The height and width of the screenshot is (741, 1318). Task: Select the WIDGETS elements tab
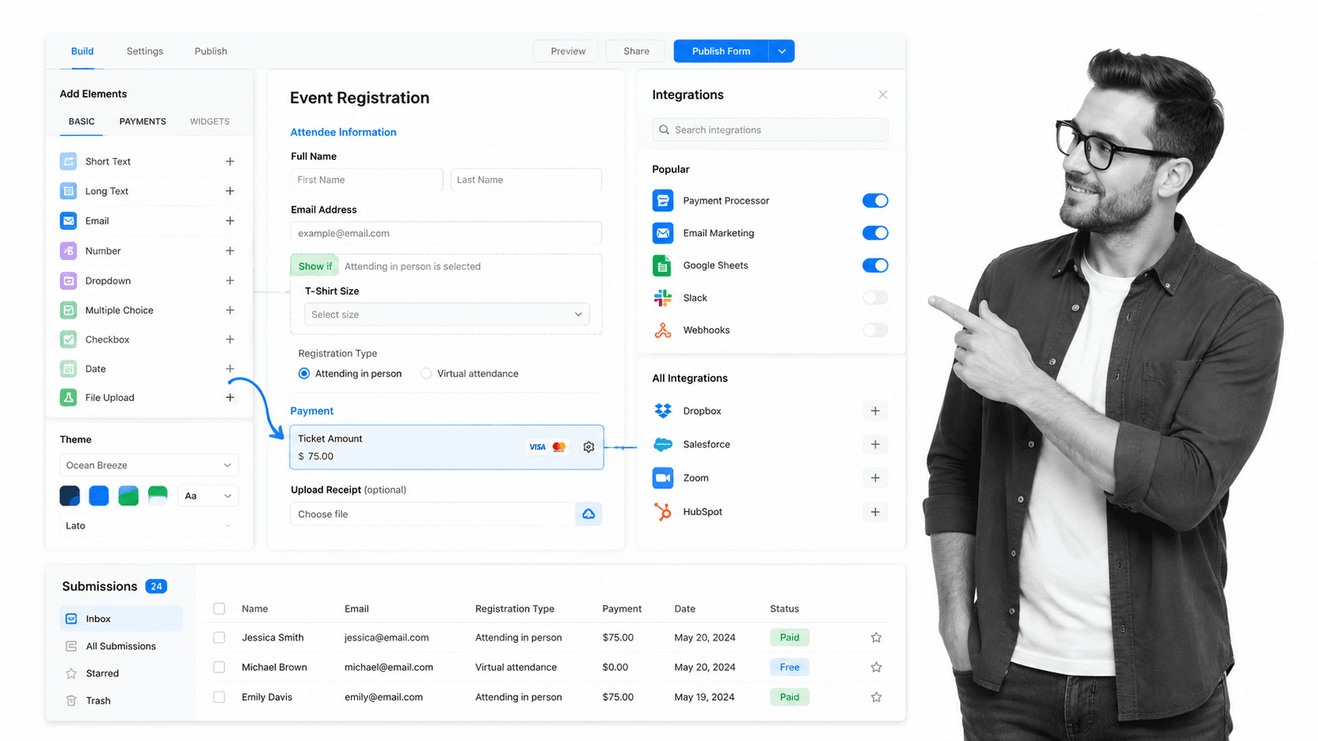pyautogui.click(x=210, y=121)
